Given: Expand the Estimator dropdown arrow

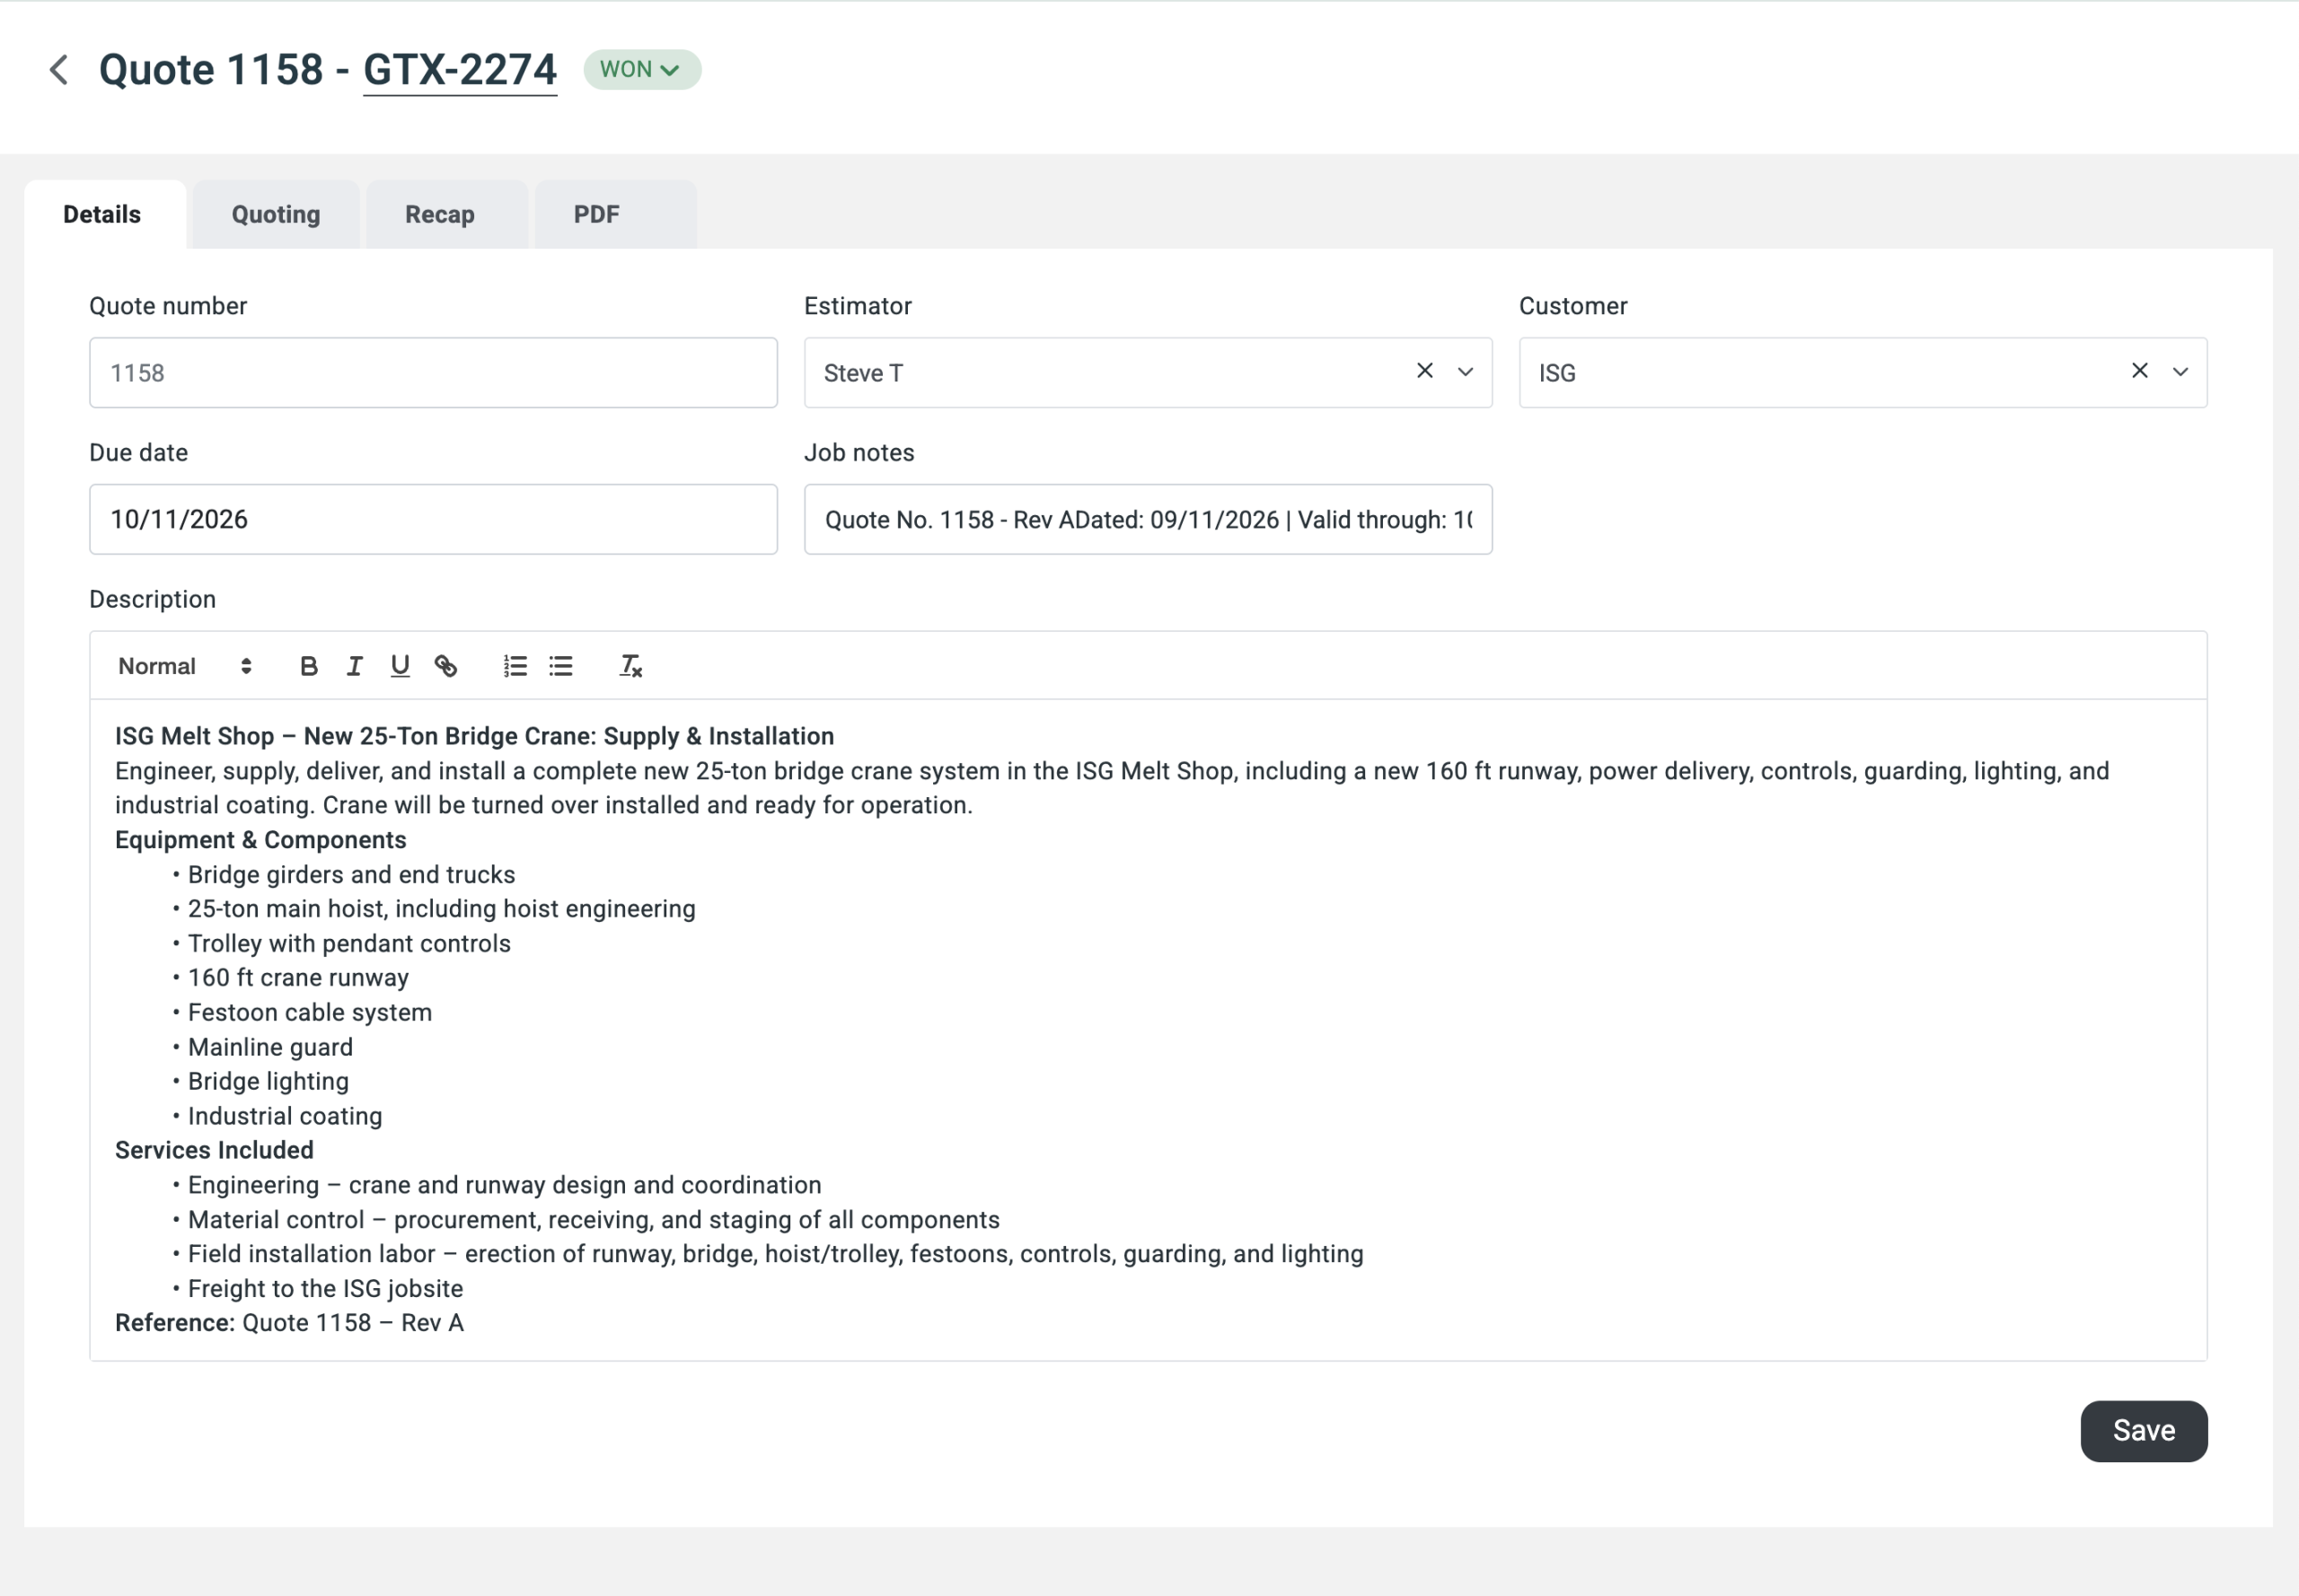Looking at the screenshot, I should [1466, 372].
